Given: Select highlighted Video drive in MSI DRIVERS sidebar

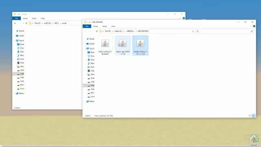Looking at the screenshot, I should 89,85.
